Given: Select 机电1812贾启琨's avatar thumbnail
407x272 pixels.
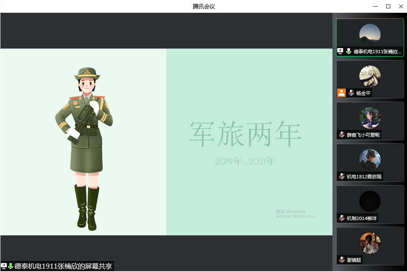Looking at the screenshot, I should point(370,160).
